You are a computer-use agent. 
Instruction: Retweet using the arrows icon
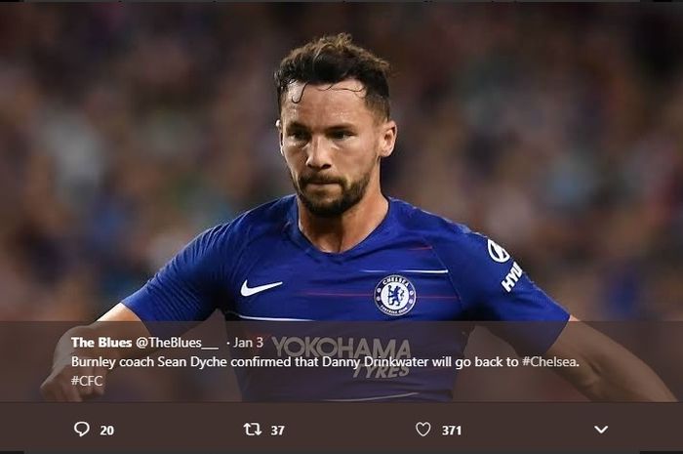coord(252,429)
